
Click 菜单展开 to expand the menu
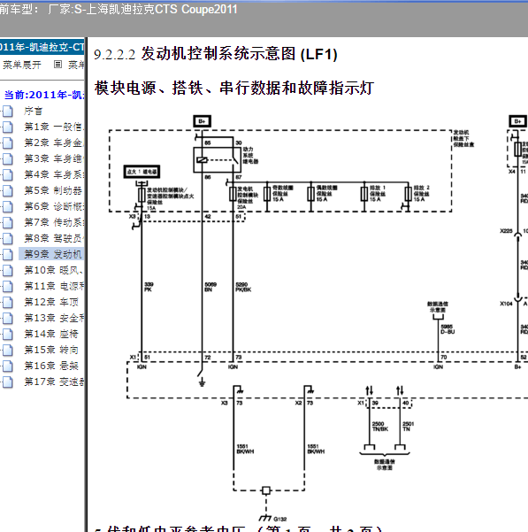pos(22,65)
